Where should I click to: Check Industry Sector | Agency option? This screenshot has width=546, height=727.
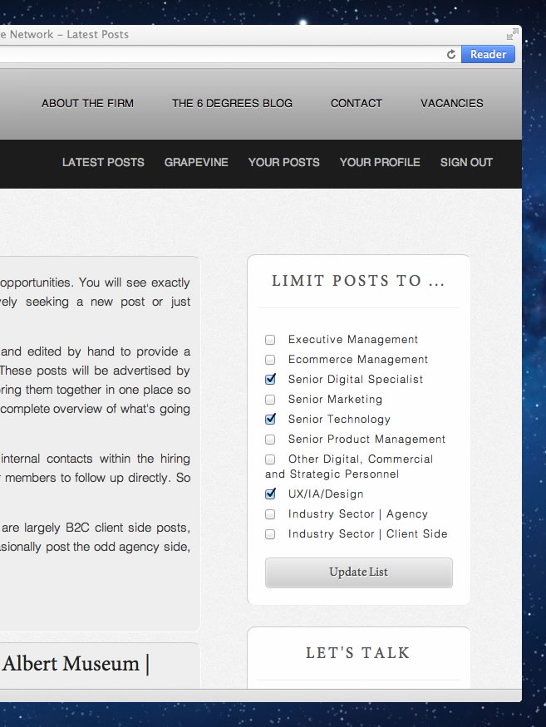click(x=270, y=514)
